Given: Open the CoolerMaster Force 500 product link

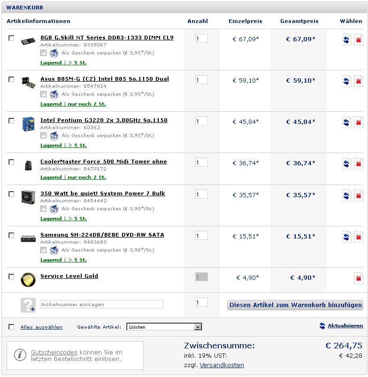Looking at the screenshot, I should [x=104, y=162].
